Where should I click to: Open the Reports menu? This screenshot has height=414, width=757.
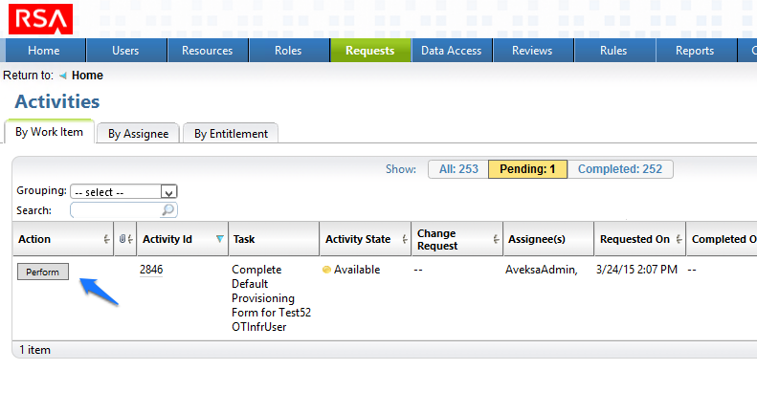[x=695, y=51]
